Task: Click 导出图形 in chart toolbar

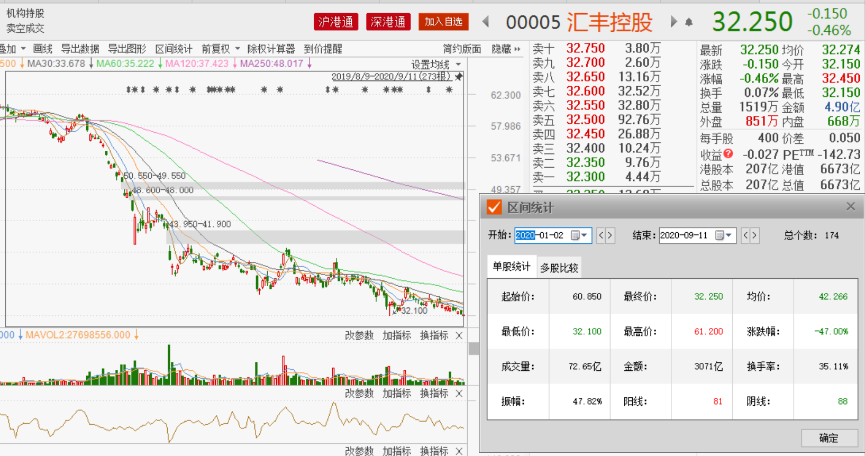Action: (x=127, y=49)
